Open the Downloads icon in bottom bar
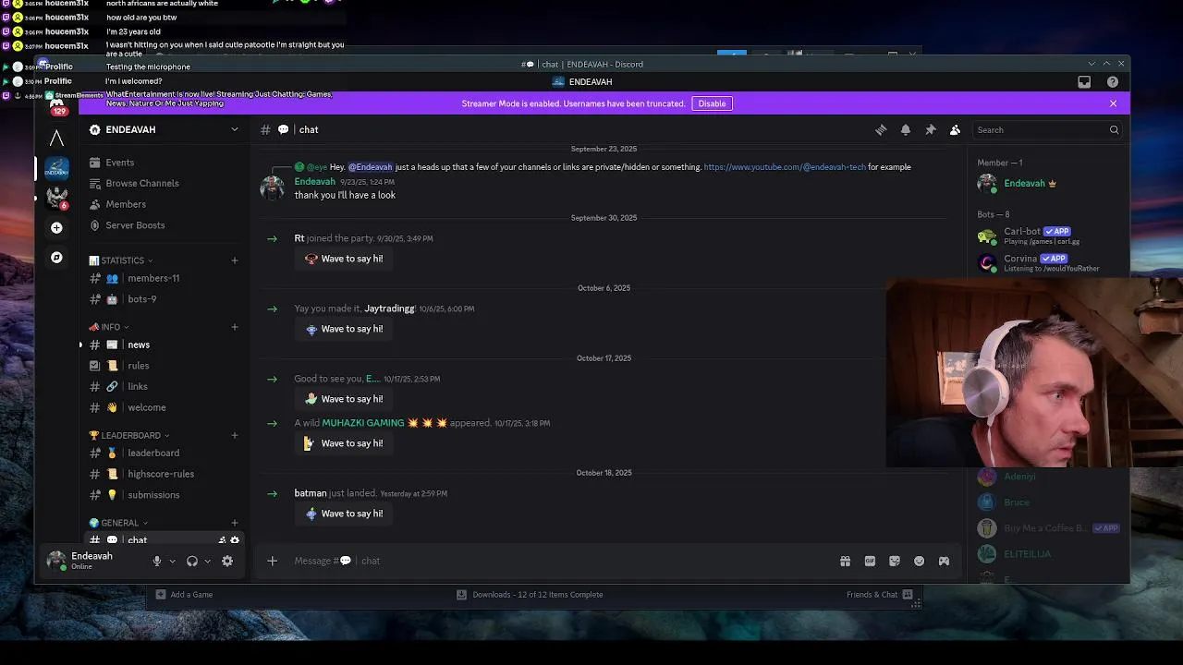 coord(461,595)
